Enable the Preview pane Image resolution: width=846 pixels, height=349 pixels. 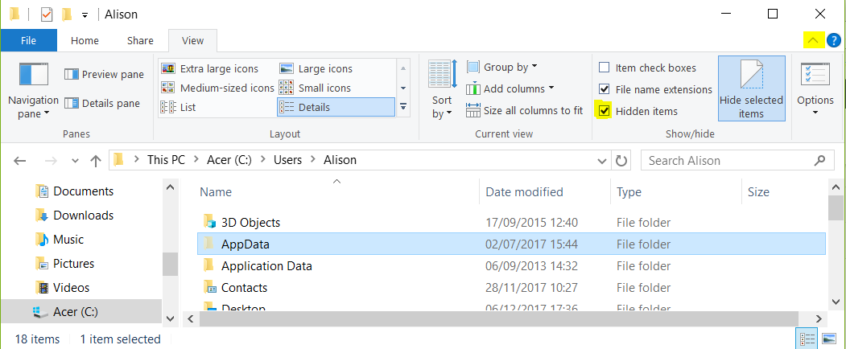coord(104,75)
